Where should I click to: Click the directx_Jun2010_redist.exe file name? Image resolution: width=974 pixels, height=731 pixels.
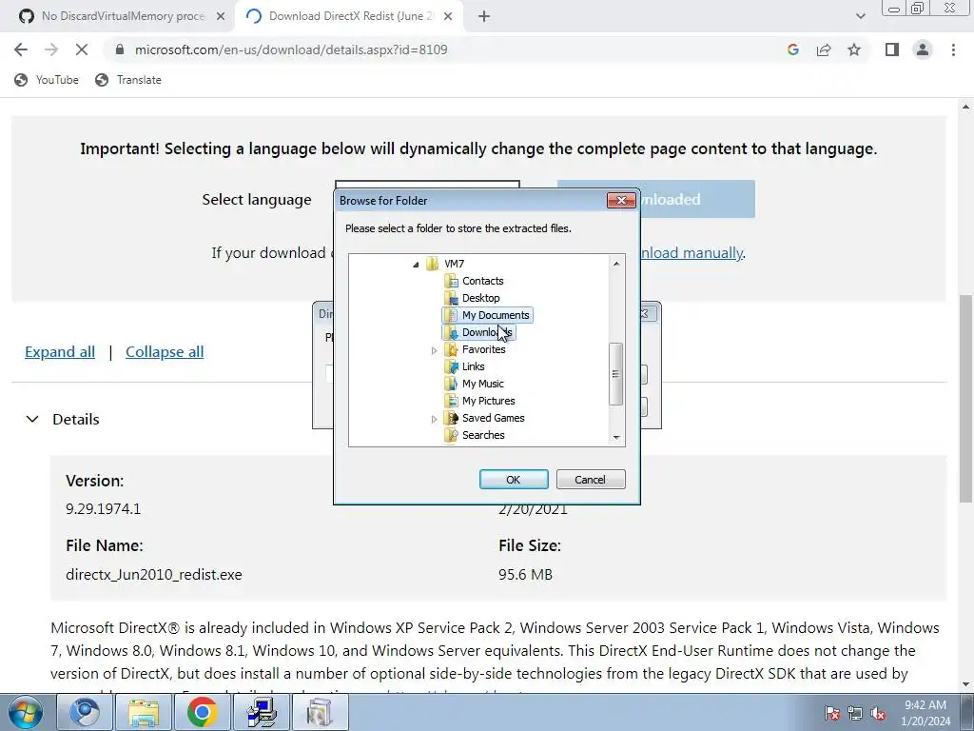pyautogui.click(x=154, y=574)
